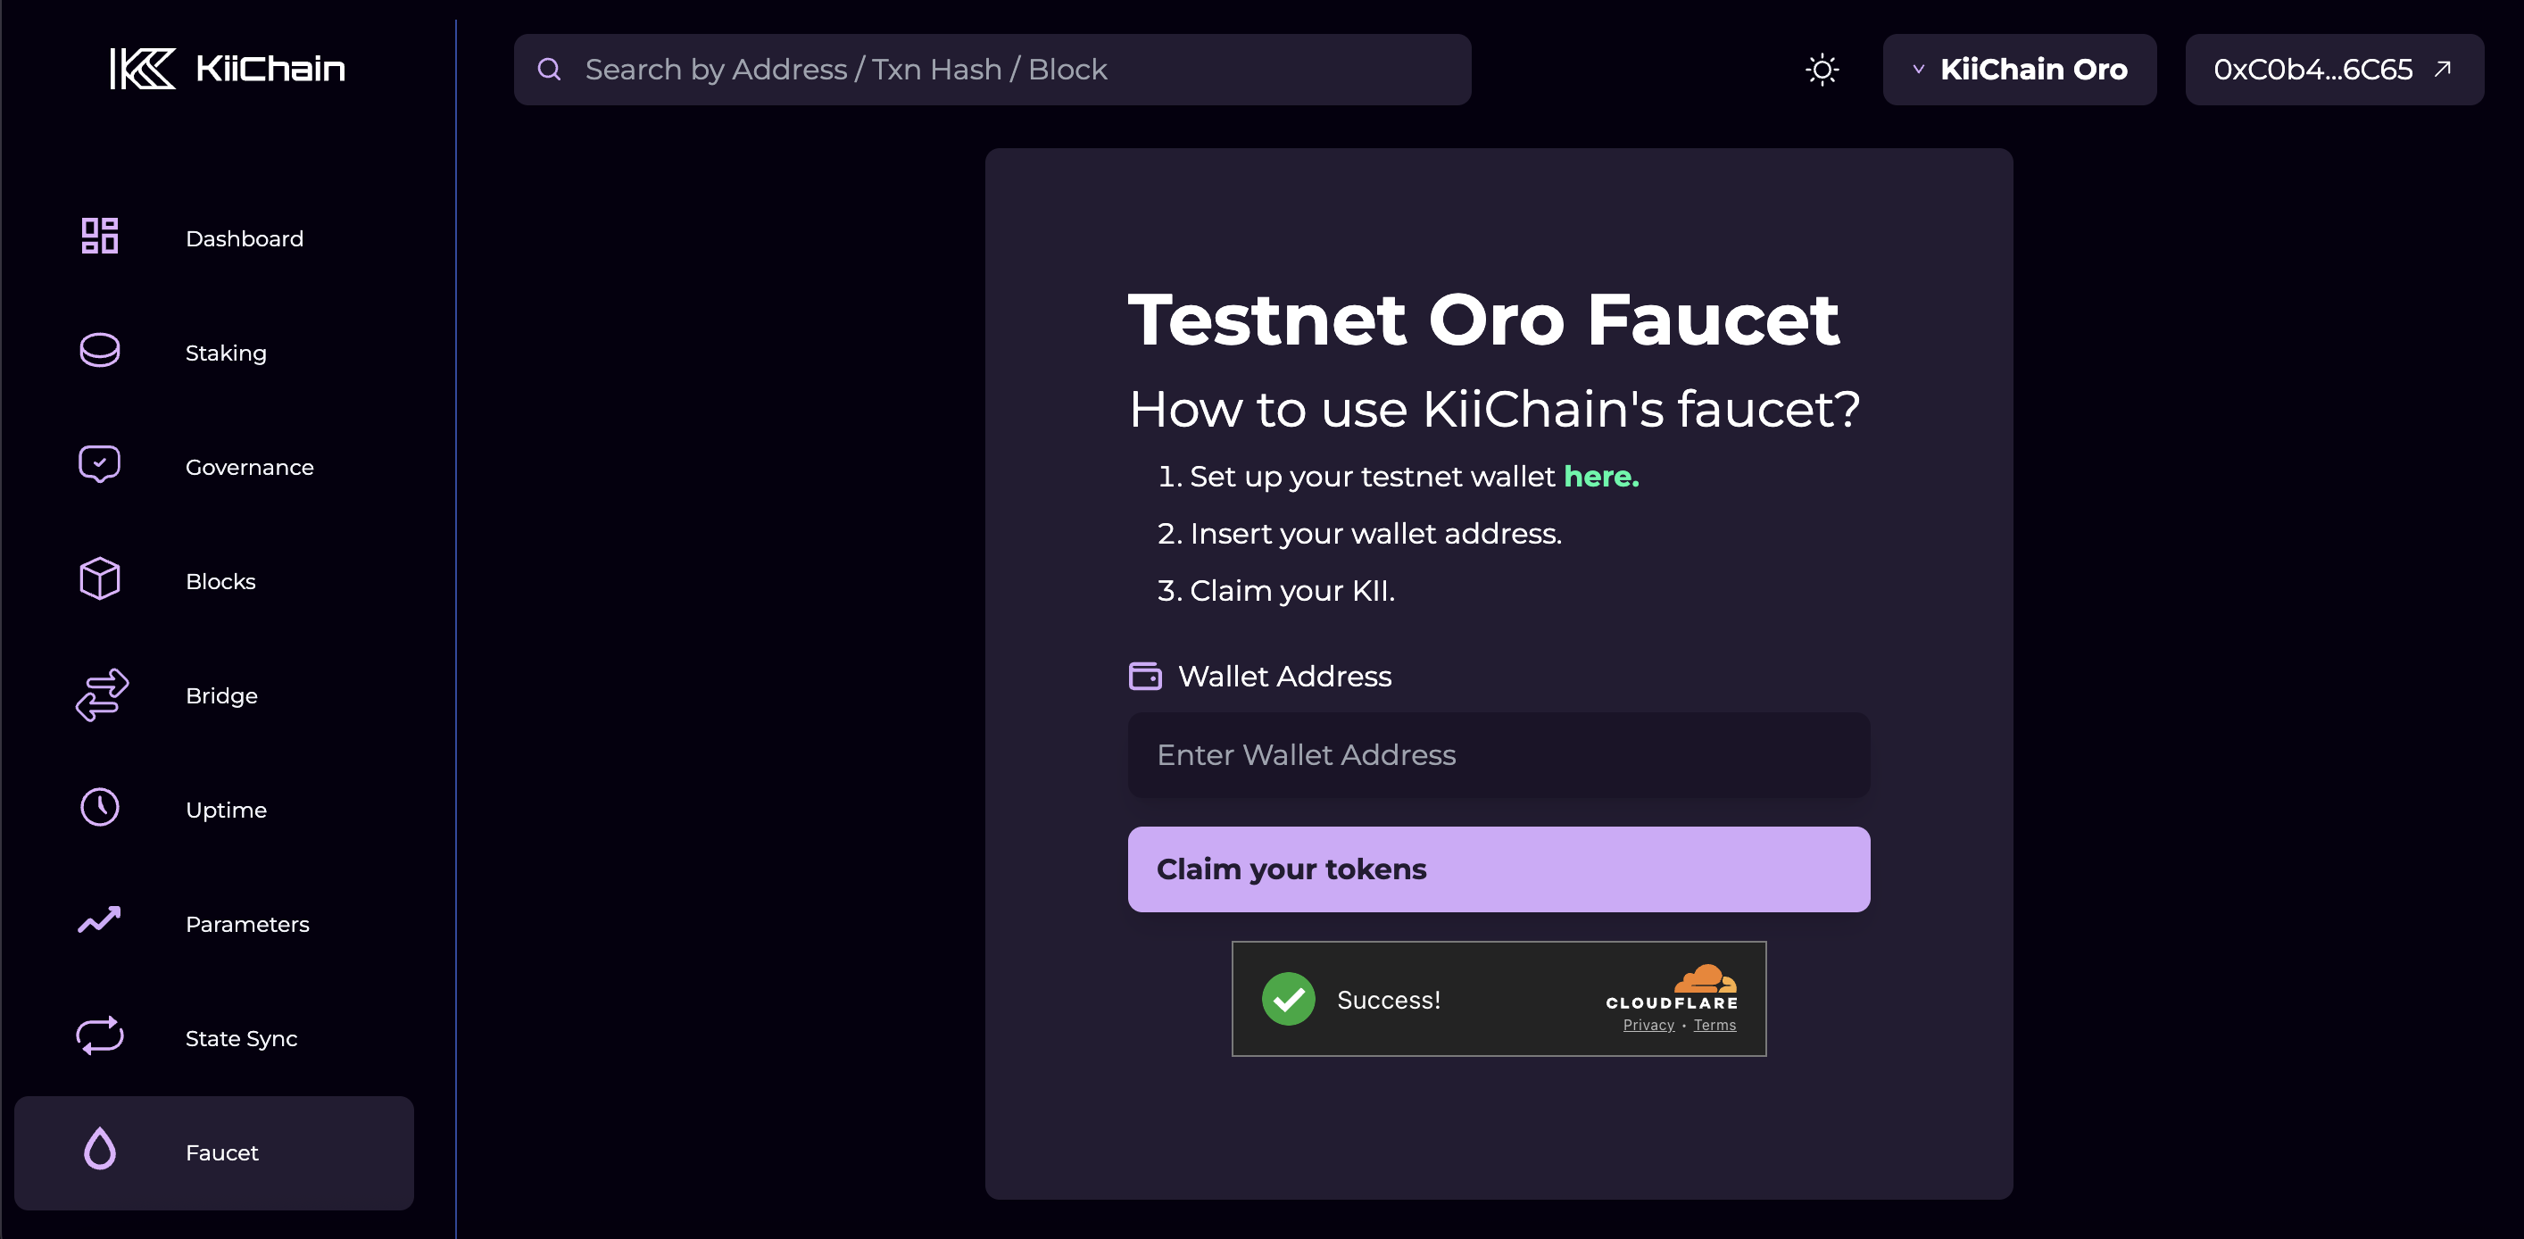
Task: Toggle light mode with the sun icon
Action: point(1822,70)
